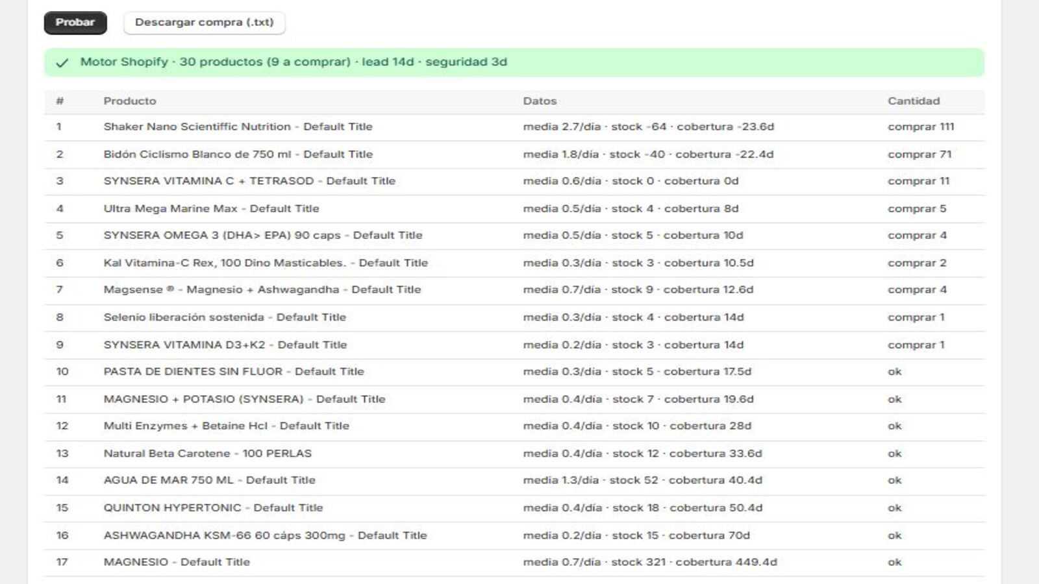This screenshot has width=1039, height=584.
Task: Click data 'stock 10 · cobertura 28d'
Action: coord(682,426)
